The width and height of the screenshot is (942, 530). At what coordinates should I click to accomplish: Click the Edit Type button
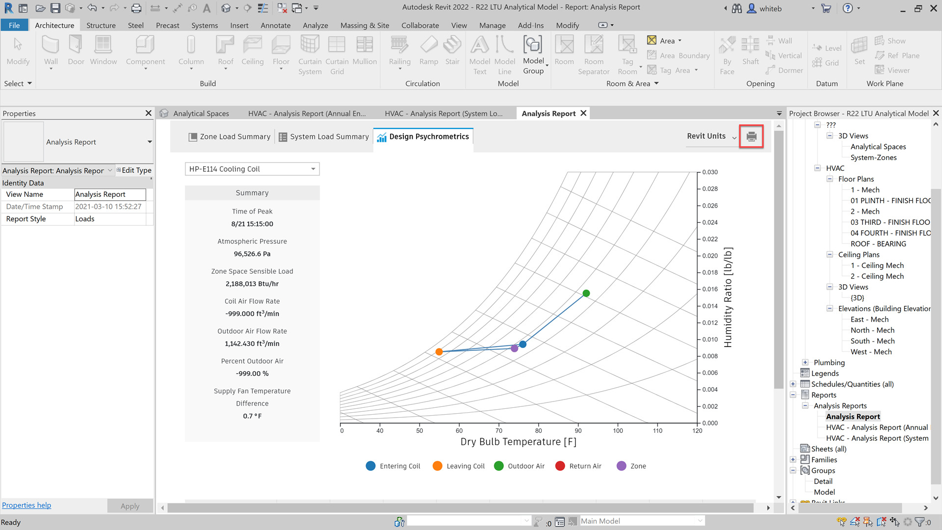tap(134, 170)
